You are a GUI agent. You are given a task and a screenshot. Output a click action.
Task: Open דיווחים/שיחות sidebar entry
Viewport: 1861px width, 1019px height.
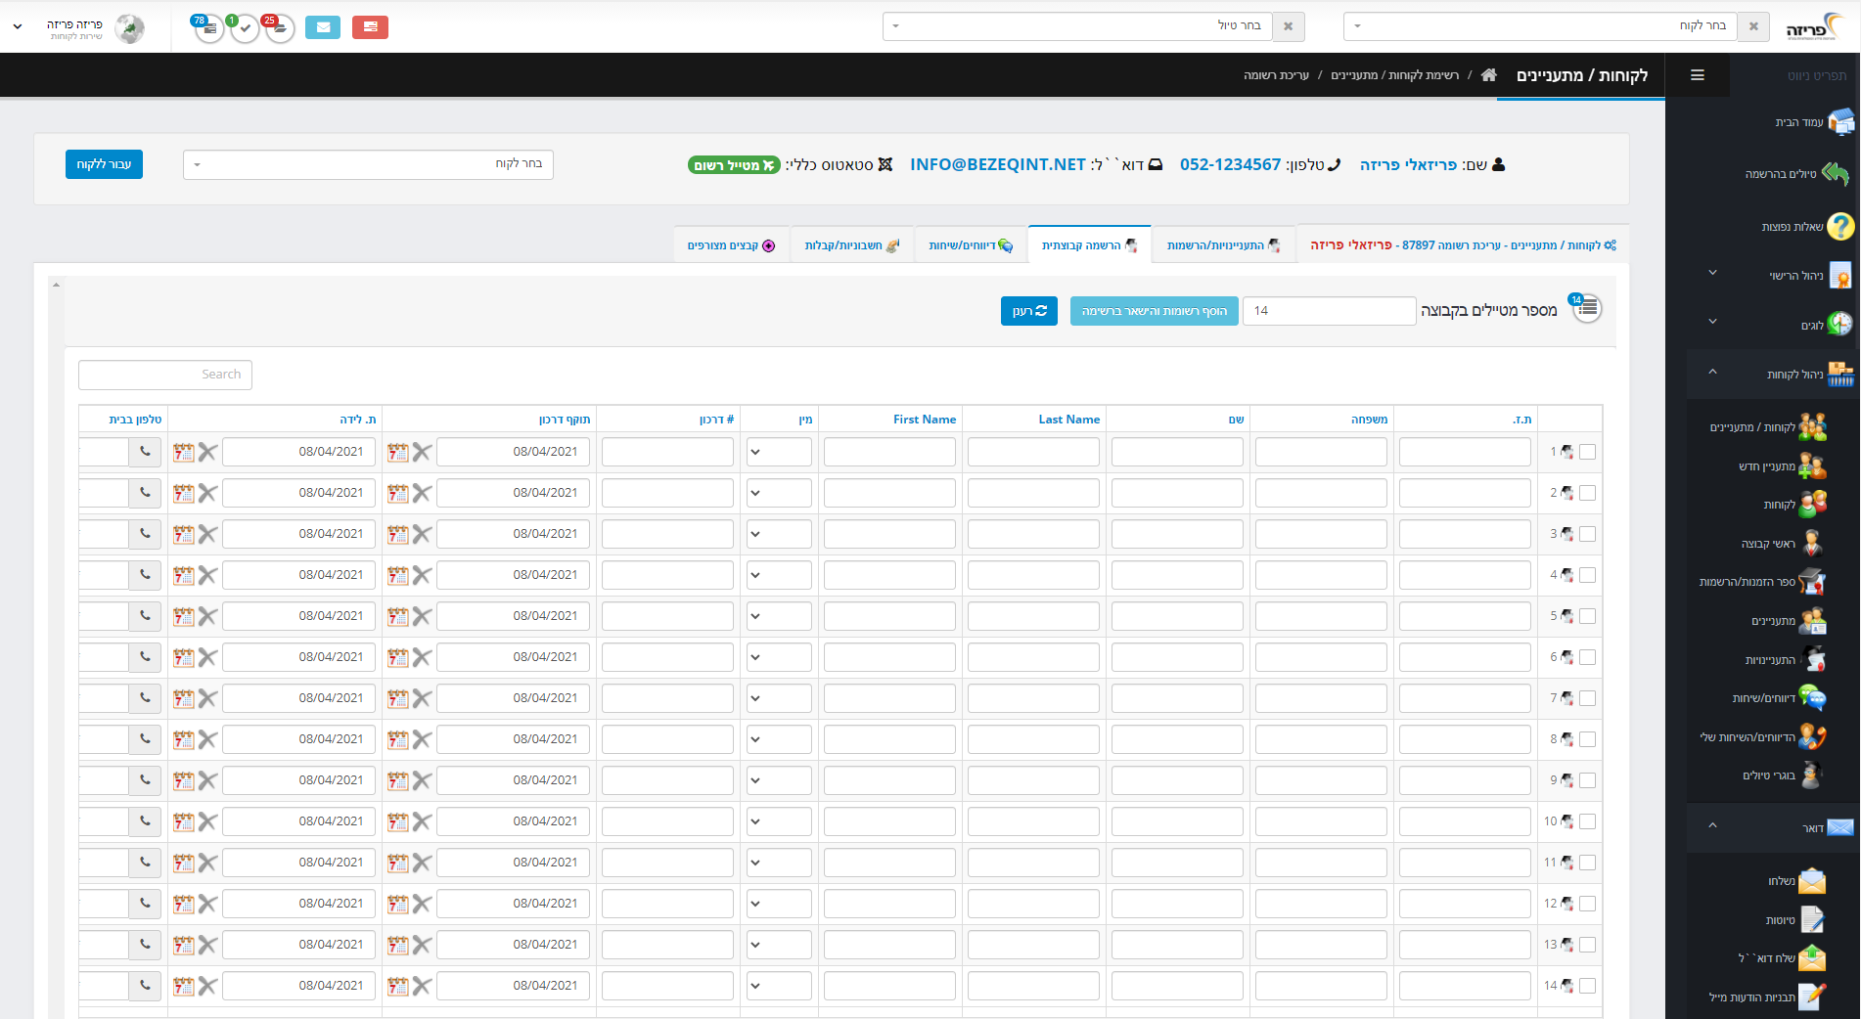pyautogui.click(x=1780, y=698)
